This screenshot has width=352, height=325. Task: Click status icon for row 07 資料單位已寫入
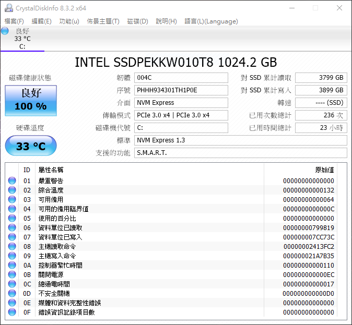point(12,237)
